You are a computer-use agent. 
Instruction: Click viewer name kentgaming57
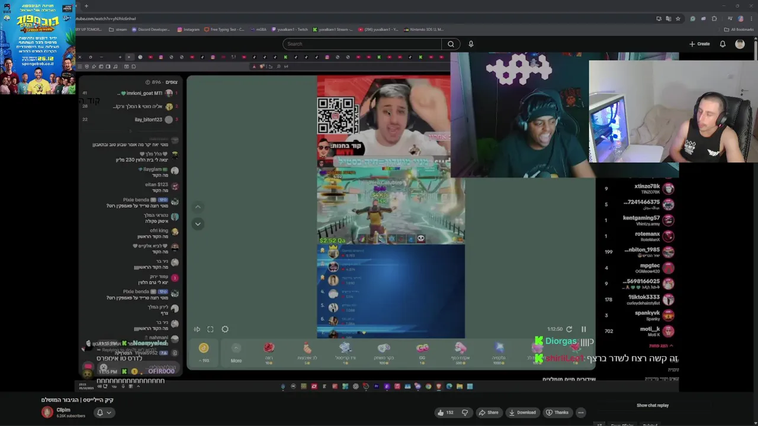click(x=641, y=218)
